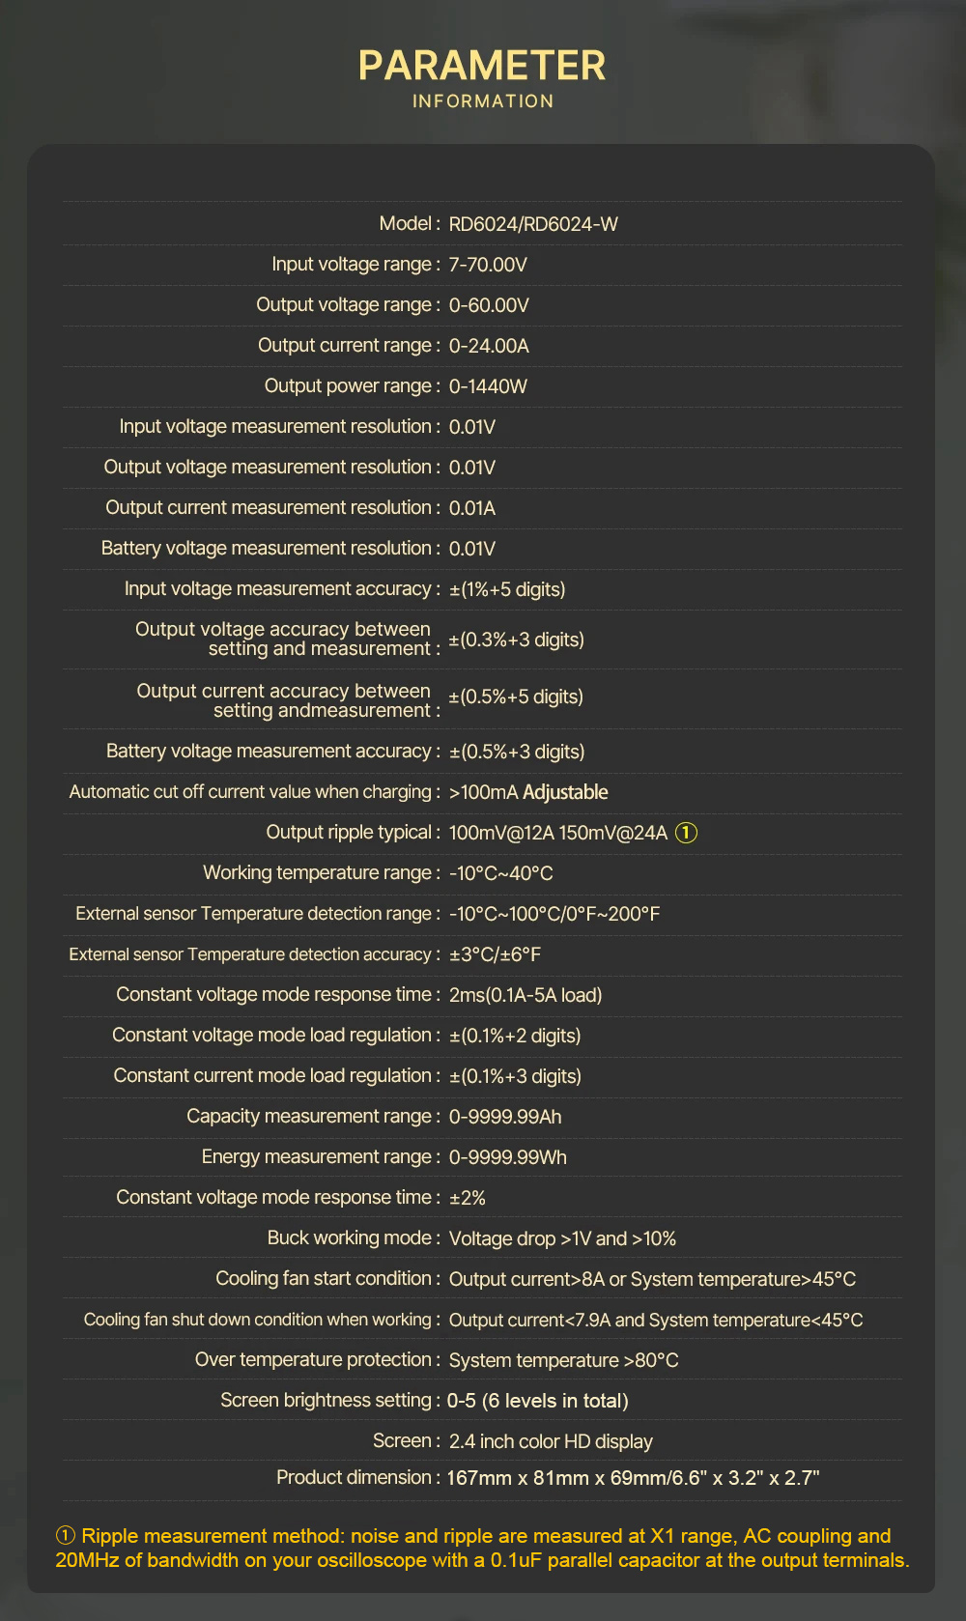
Task: Click the Buck working mode label
Action: (x=349, y=1238)
